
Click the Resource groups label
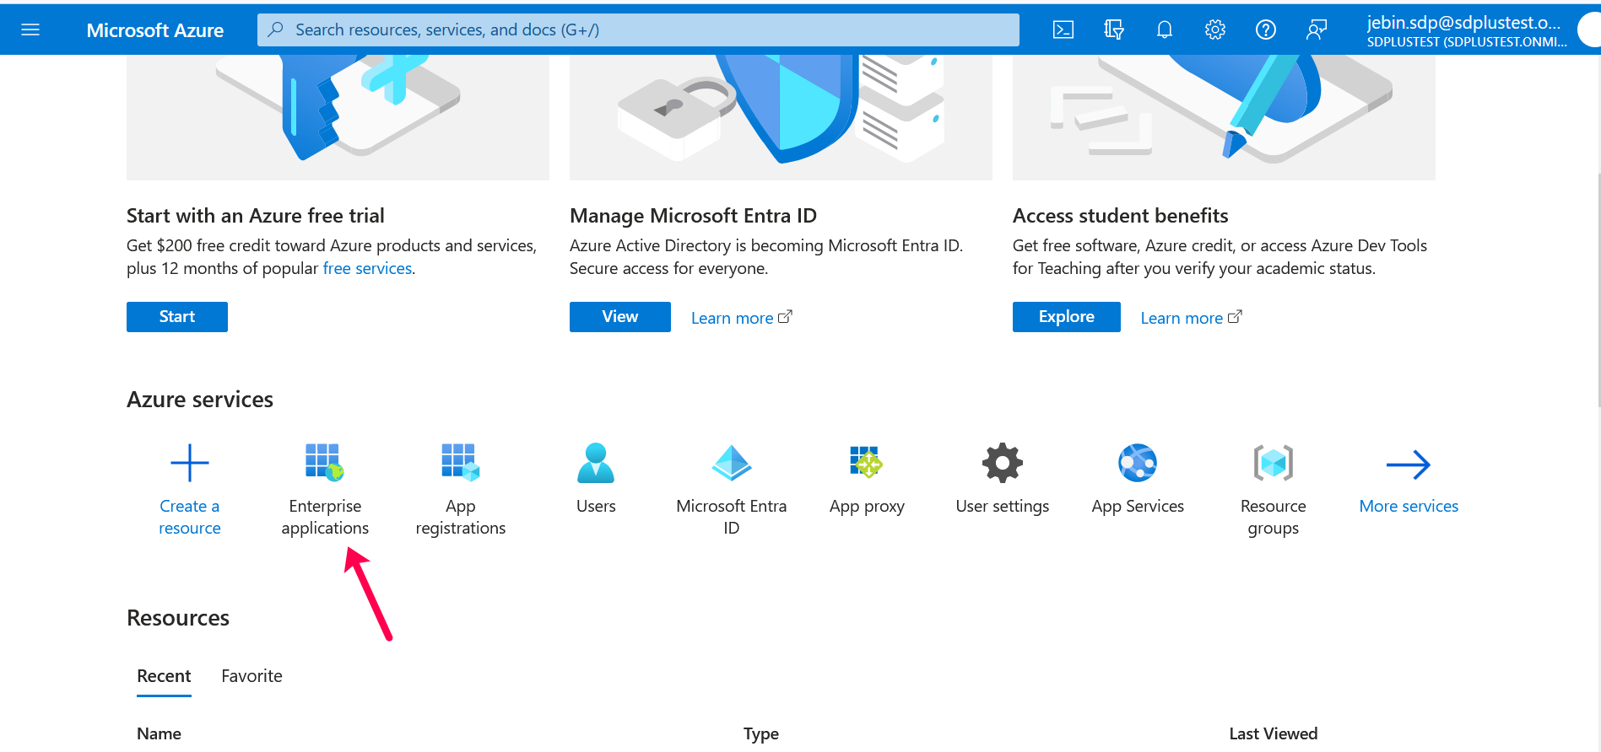click(x=1274, y=517)
